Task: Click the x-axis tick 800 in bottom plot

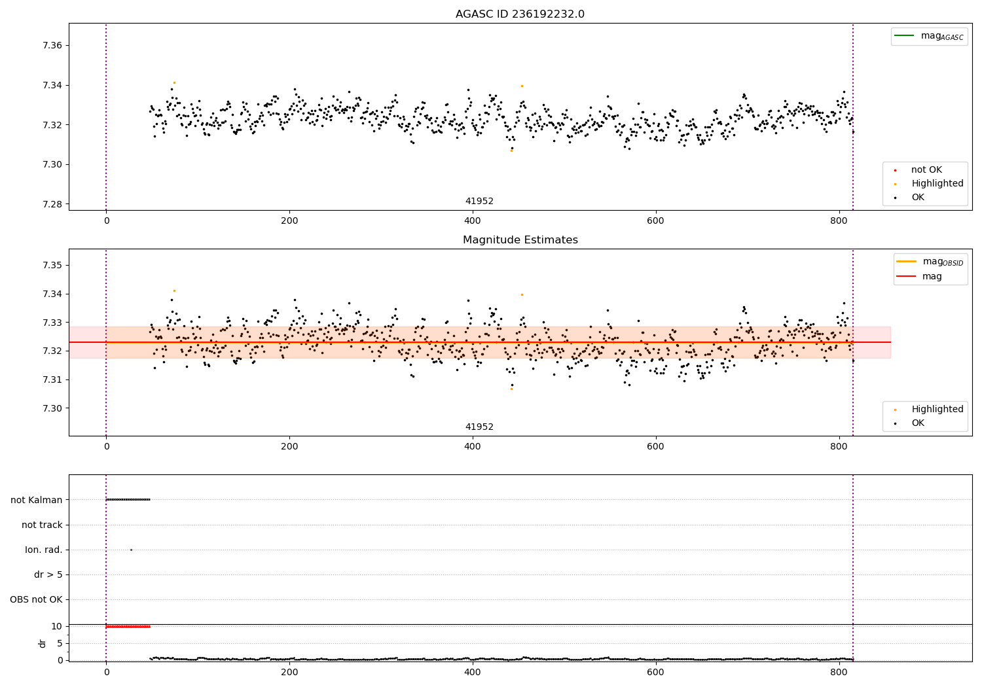Action: coord(839,671)
